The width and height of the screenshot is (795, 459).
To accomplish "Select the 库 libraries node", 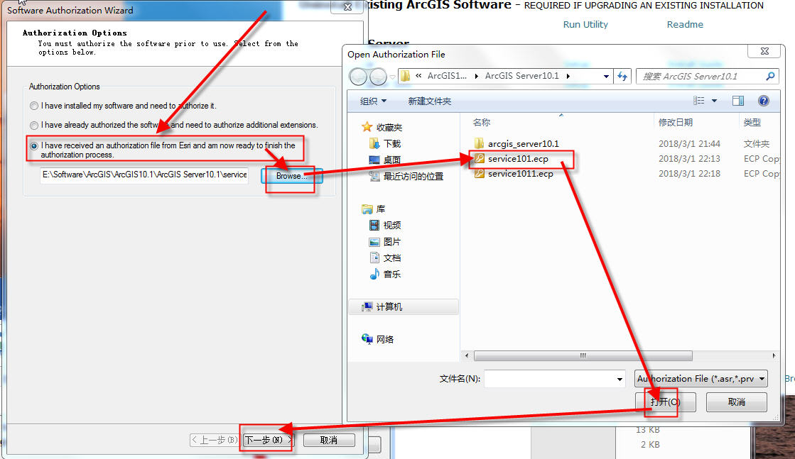I will coord(374,209).
